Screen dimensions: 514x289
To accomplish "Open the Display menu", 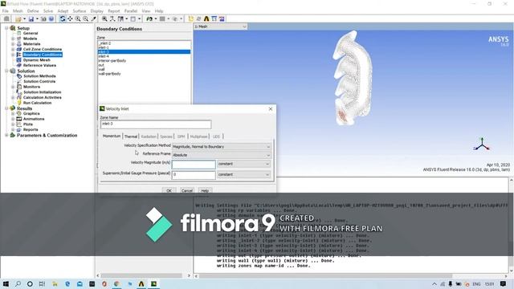I will click(x=96, y=10).
